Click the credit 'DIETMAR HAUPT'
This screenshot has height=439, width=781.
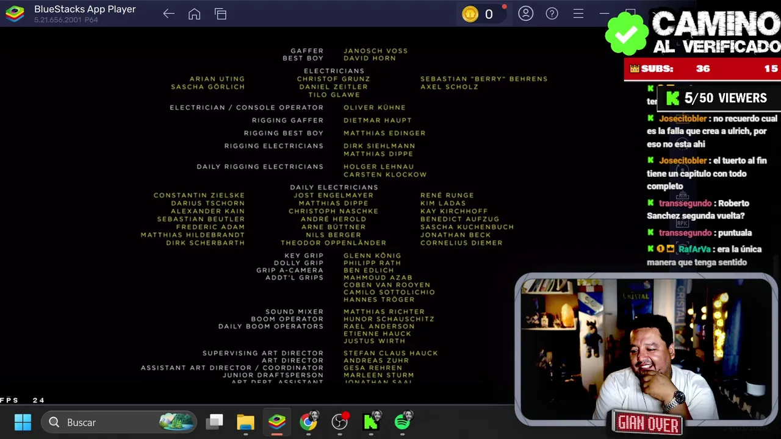378,120
